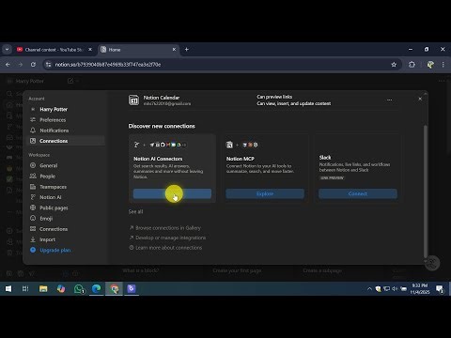Open purple recorder app on taskbar
Viewport: 451px width, 338px height.
point(132,289)
